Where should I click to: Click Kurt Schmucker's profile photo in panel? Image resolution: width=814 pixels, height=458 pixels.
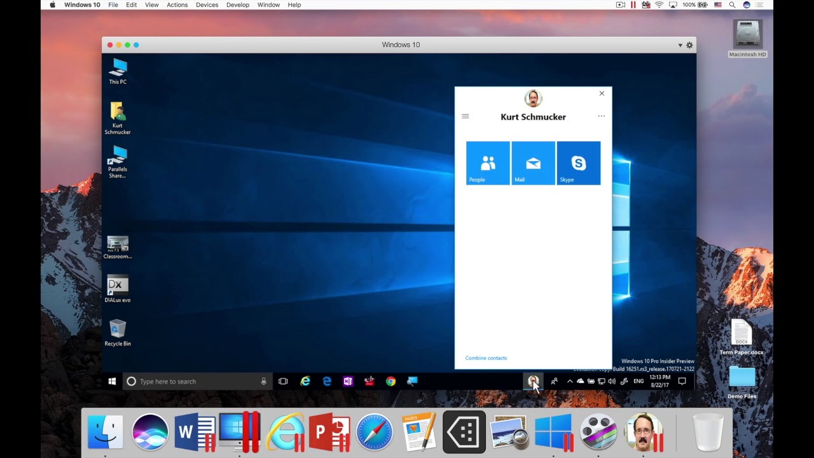(x=533, y=99)
